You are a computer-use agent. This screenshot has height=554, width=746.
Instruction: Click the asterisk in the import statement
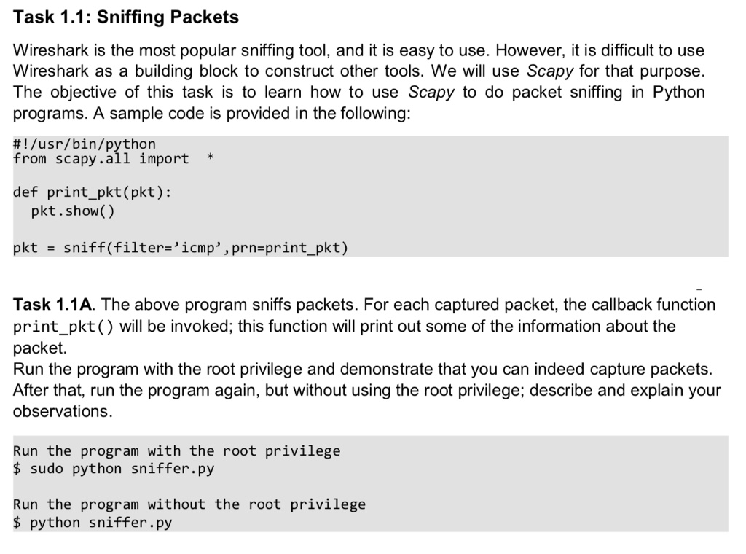[211, 157]
